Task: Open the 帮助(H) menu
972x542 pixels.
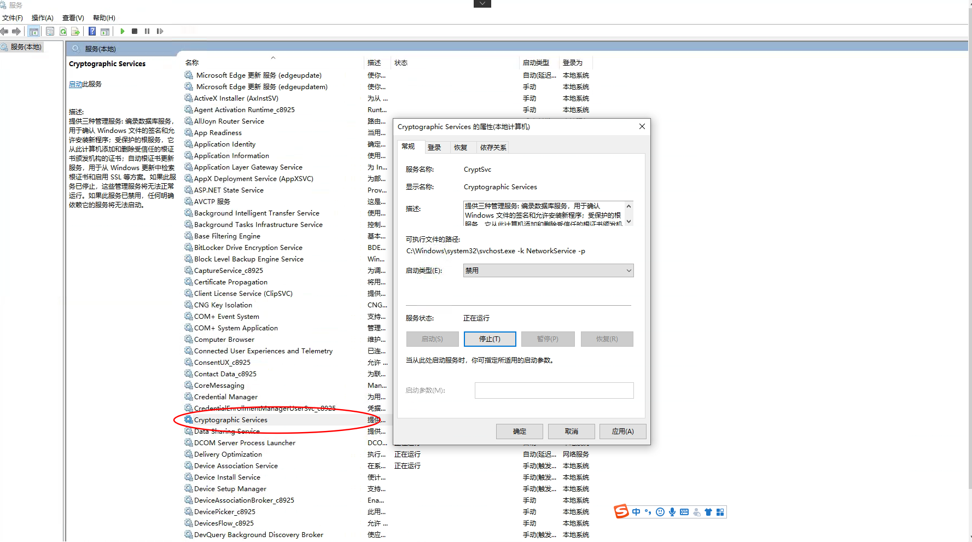Action: click(x=104, y=18)
